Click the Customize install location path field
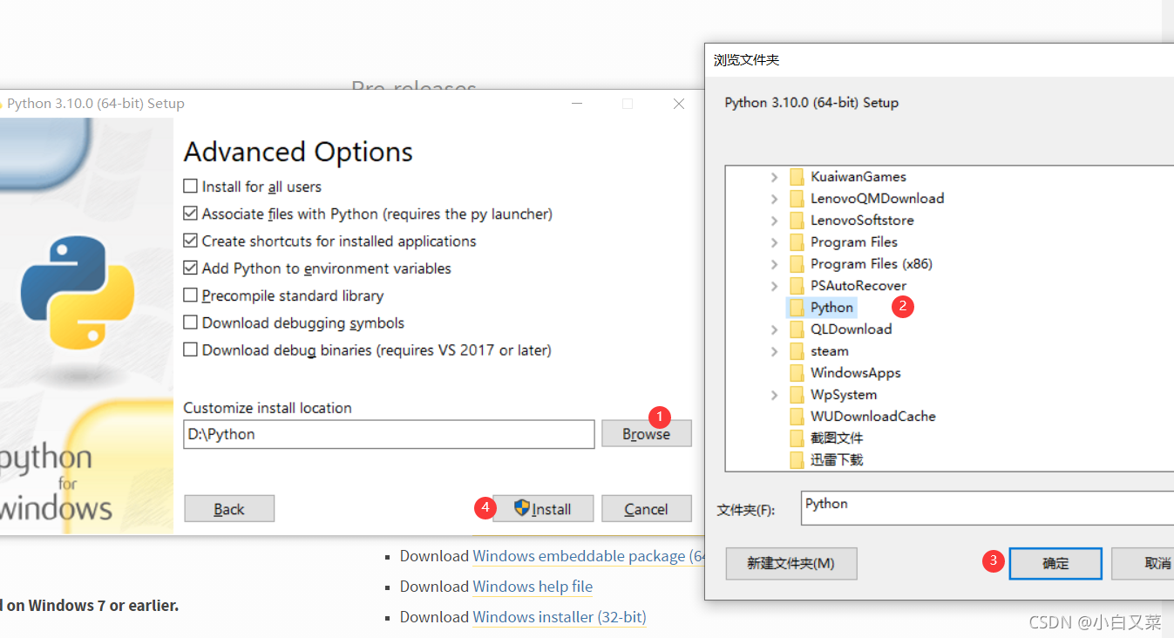 pos(389,434)
